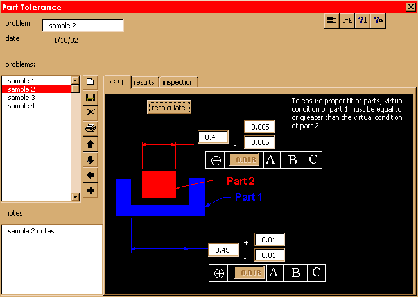
Task: Choose sample 4 from problems list
Action: (21, 106)
